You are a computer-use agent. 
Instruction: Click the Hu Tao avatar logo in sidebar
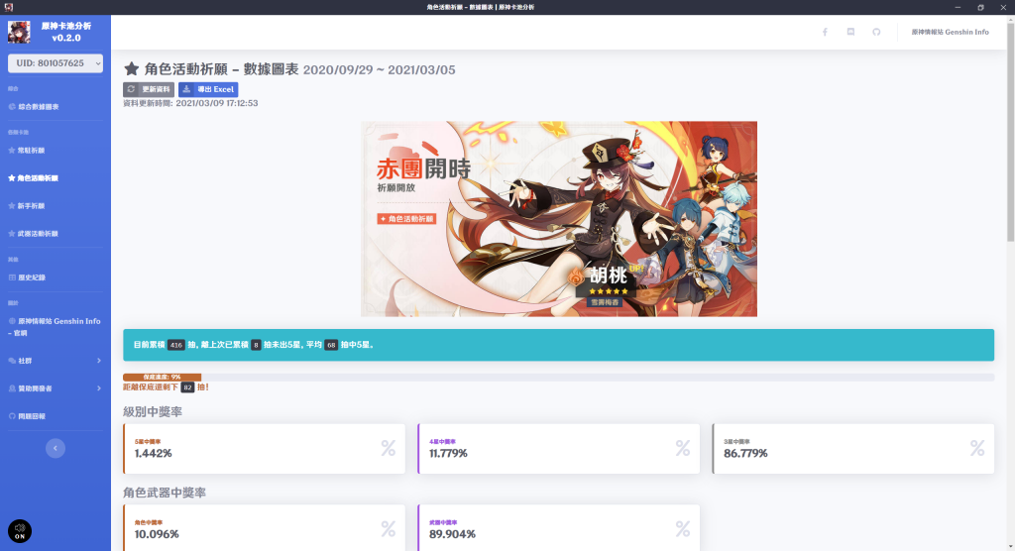pos(19,32)
